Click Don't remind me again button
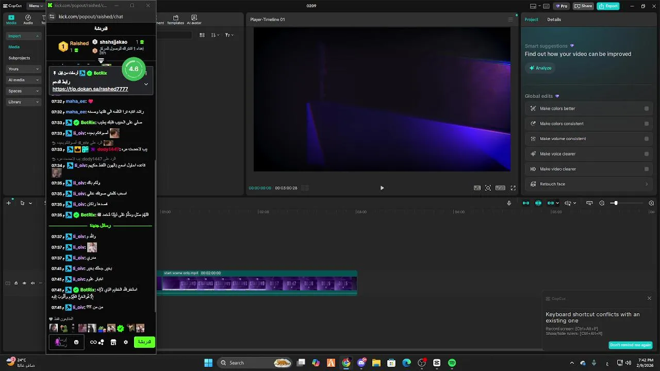Screen dimensions: 660x371 click(631, 345)
